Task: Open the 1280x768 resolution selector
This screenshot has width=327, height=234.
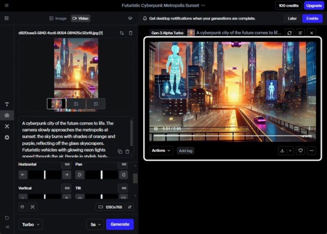Action: point(110,207)
